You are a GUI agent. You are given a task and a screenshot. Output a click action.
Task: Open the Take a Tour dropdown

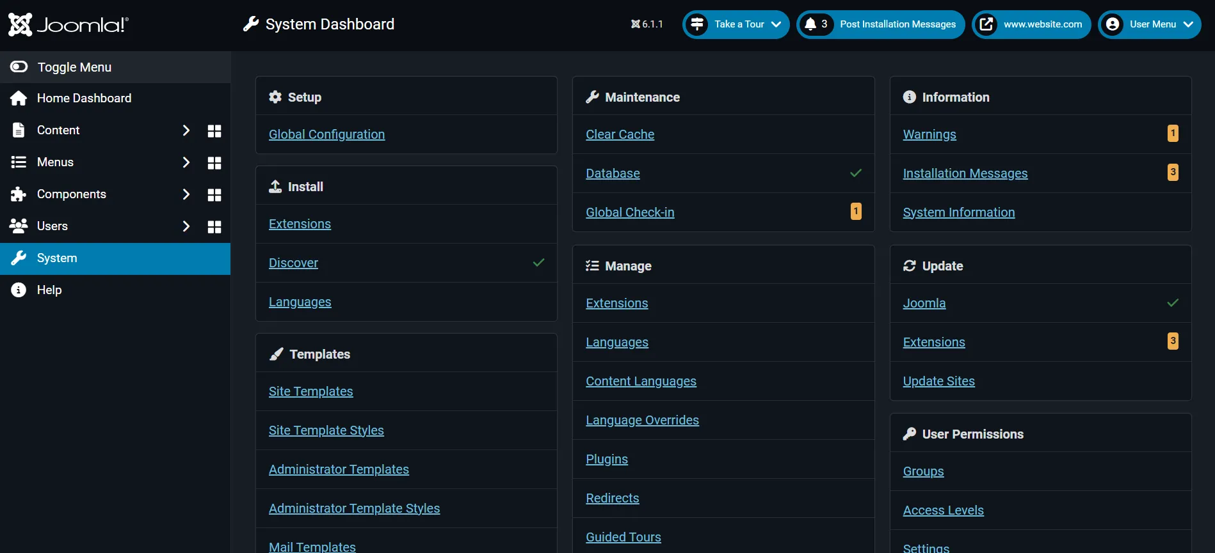click(736, 24)
